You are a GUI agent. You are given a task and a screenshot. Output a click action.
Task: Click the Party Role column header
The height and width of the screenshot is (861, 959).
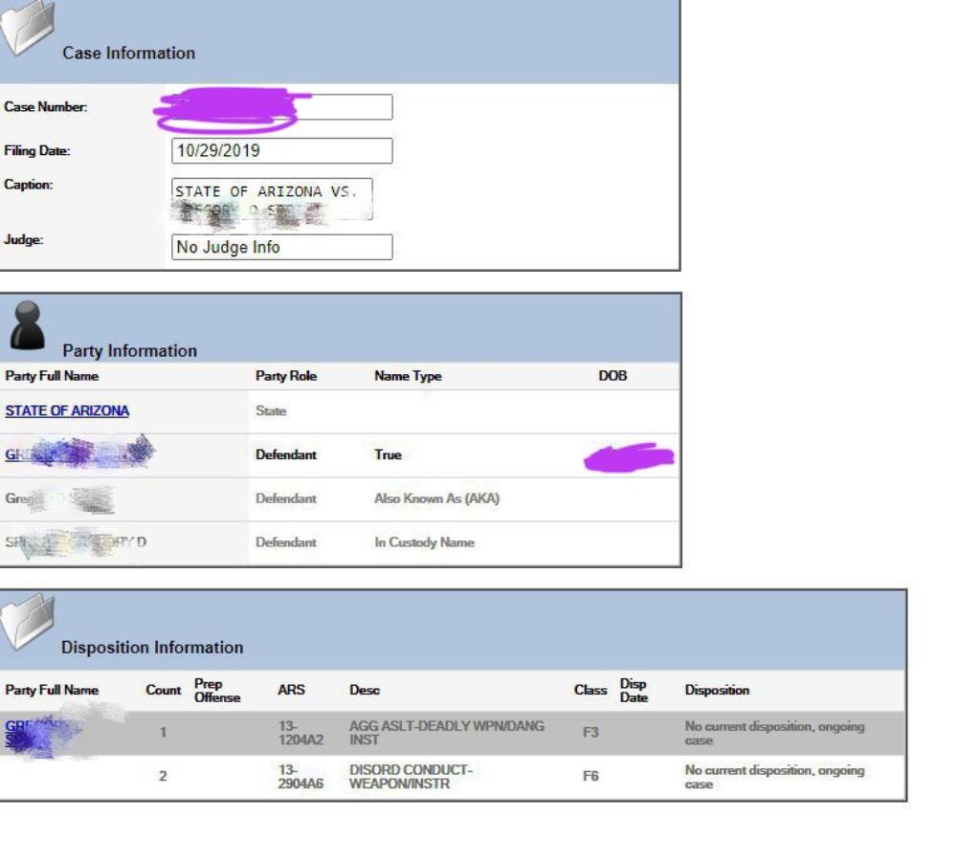click(x=286, y=376)
